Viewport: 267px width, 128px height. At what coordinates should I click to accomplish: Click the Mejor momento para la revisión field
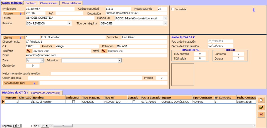point(109,73)
